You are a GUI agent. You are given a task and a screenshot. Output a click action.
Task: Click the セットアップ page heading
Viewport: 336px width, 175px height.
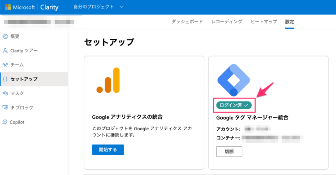(x=109, y=42)
